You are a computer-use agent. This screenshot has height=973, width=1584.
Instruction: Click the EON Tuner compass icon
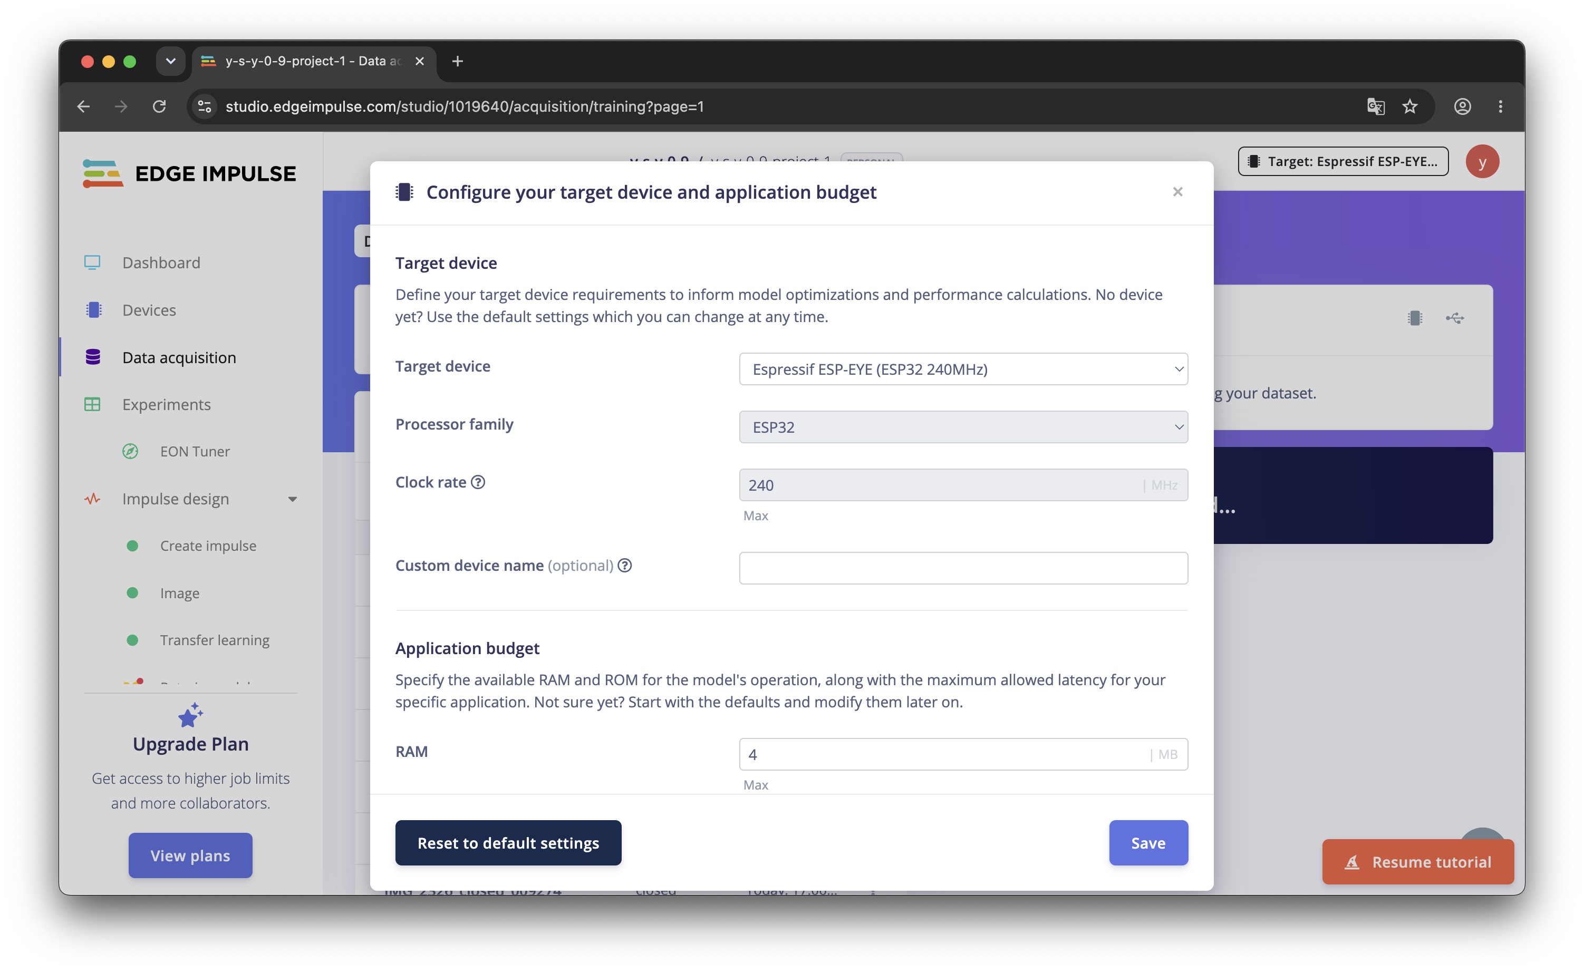pos(130,451)
